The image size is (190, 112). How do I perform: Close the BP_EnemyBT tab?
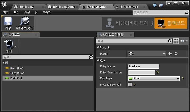[144, 7]
